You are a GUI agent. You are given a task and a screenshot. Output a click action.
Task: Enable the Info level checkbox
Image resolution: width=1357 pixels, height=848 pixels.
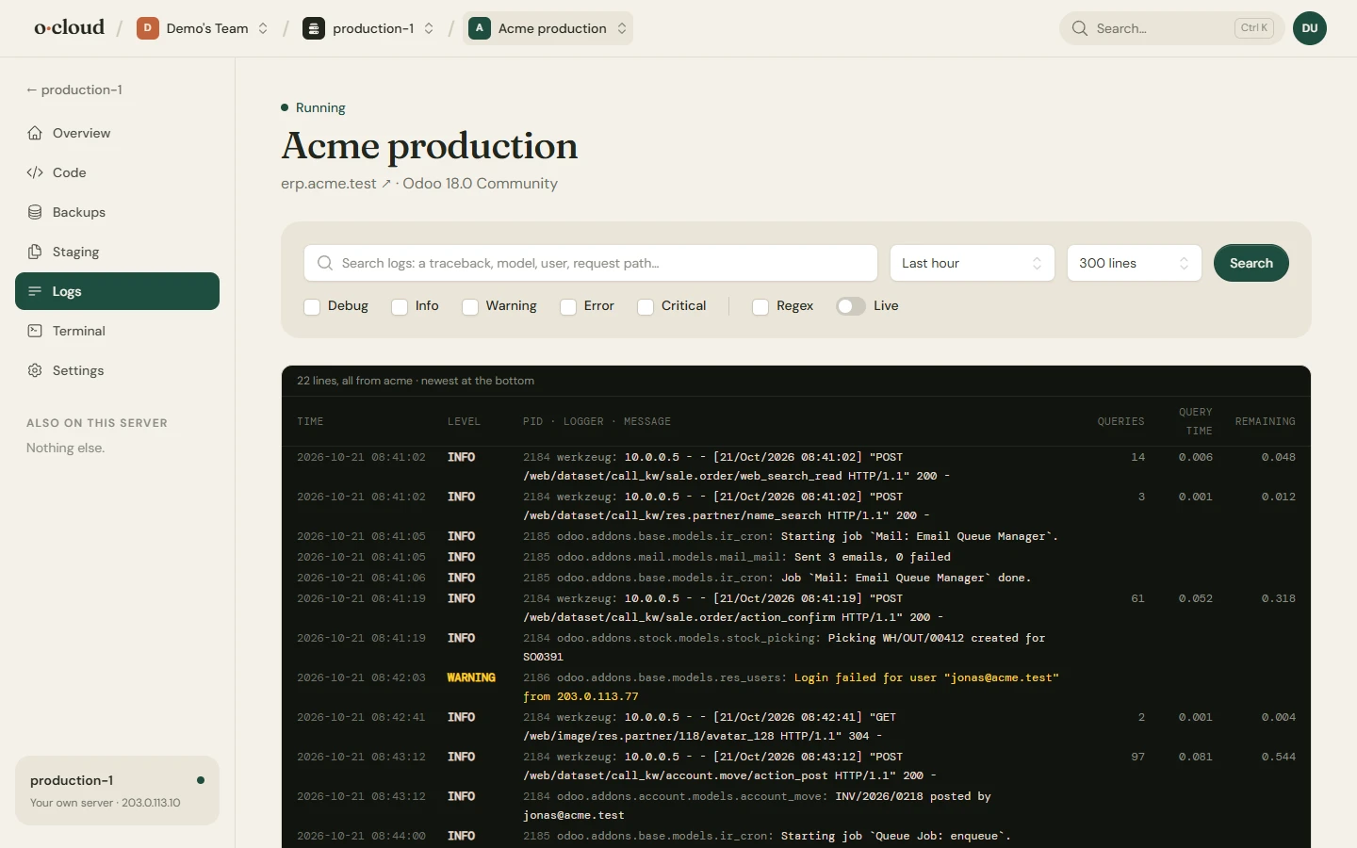[x=400, y=306]
